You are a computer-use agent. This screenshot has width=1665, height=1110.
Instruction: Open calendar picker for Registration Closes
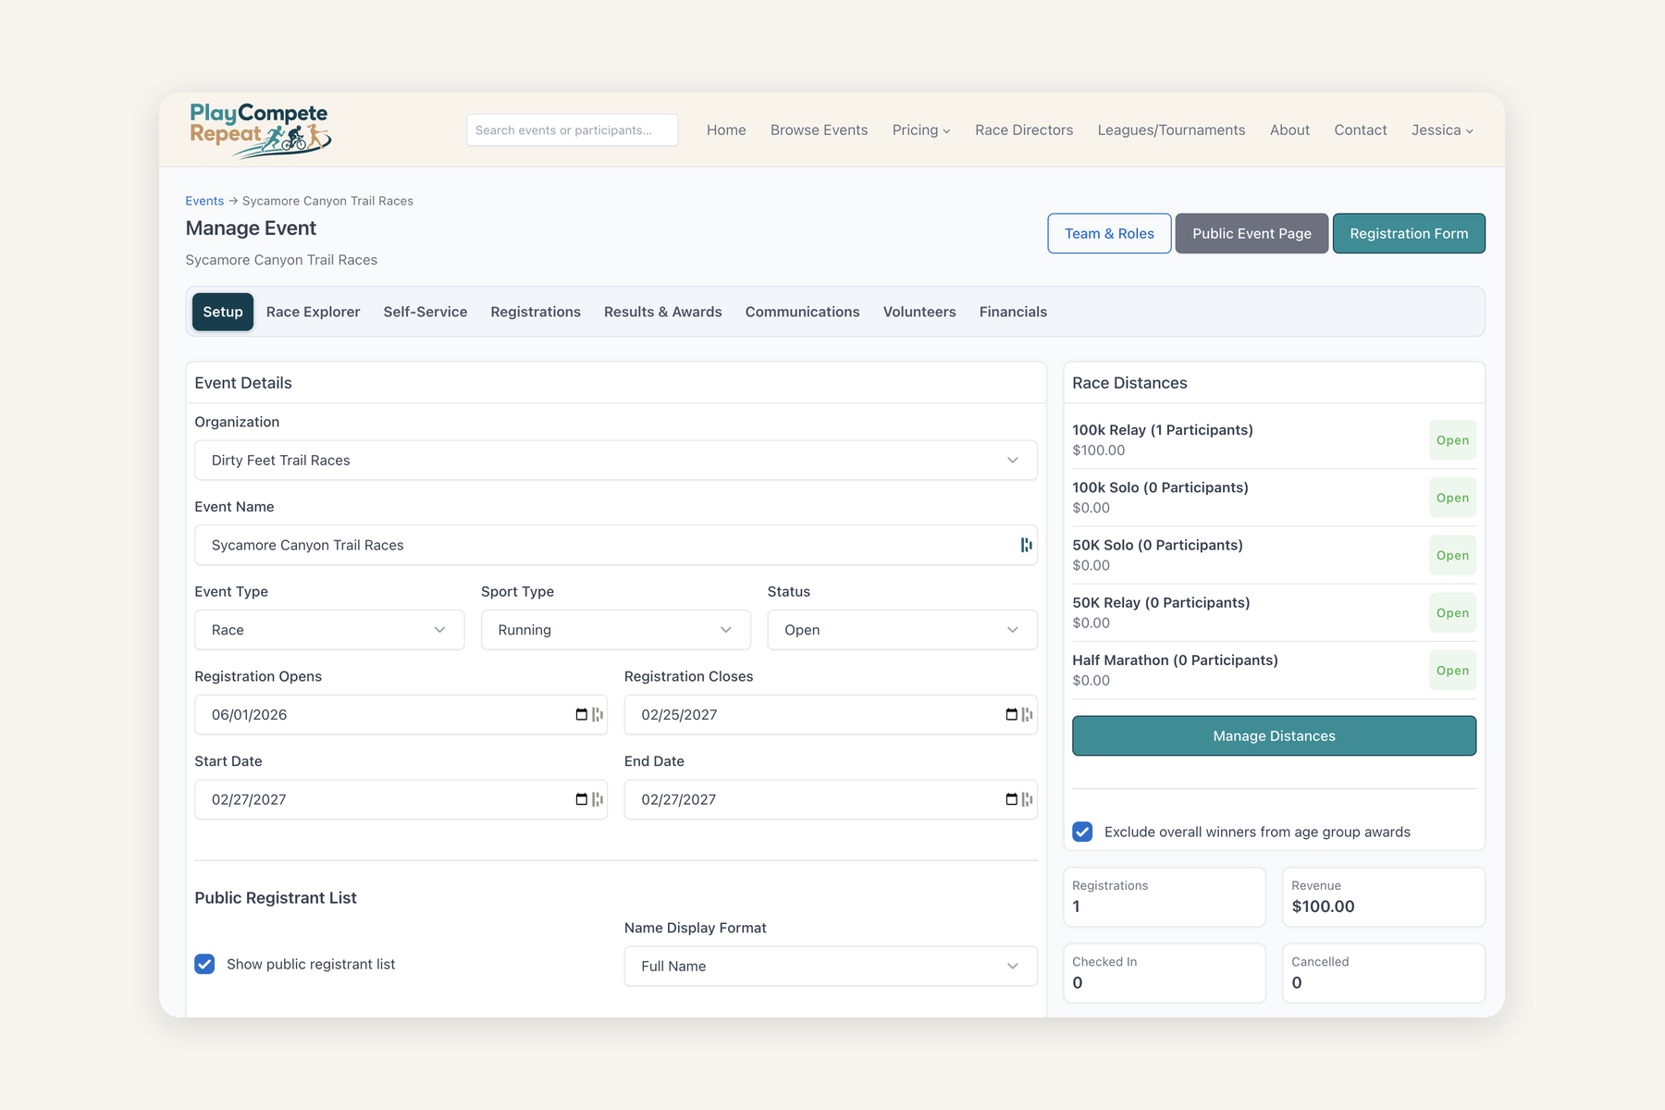[x=1011, y=715]
